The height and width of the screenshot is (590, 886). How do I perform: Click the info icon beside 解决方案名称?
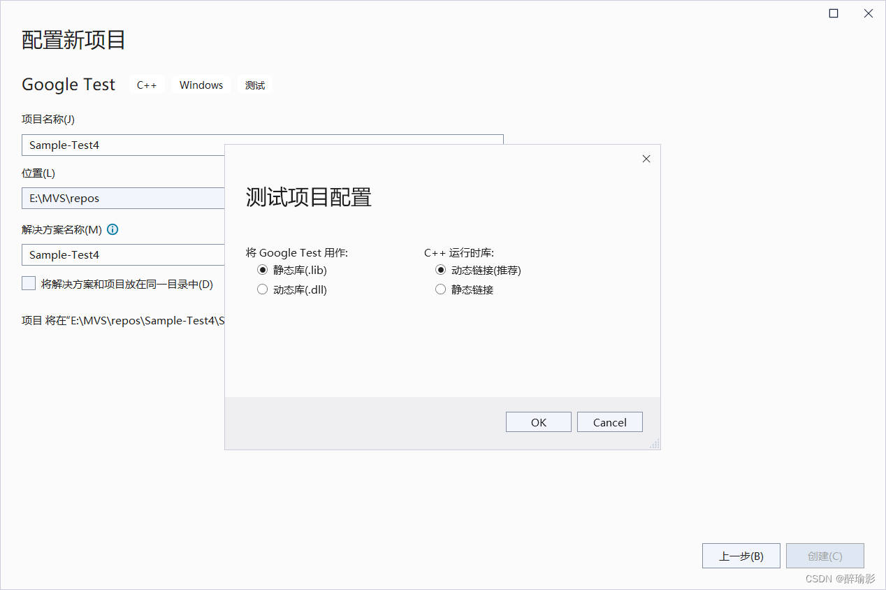coord(112,229)
